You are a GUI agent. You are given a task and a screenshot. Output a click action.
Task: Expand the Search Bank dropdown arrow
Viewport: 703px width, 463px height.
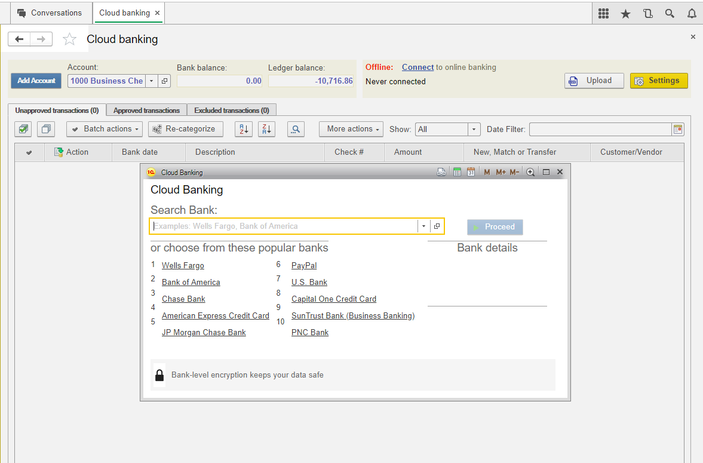(423, 226)
